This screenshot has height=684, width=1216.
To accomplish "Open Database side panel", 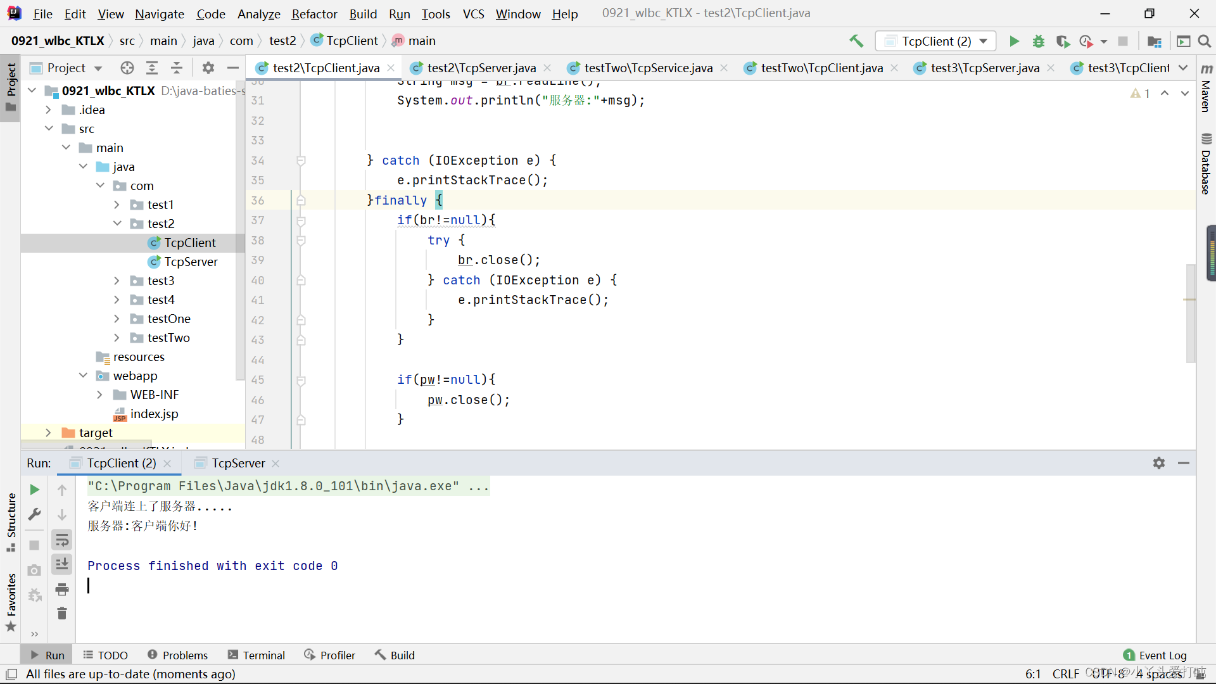I will click(1206, 164).
